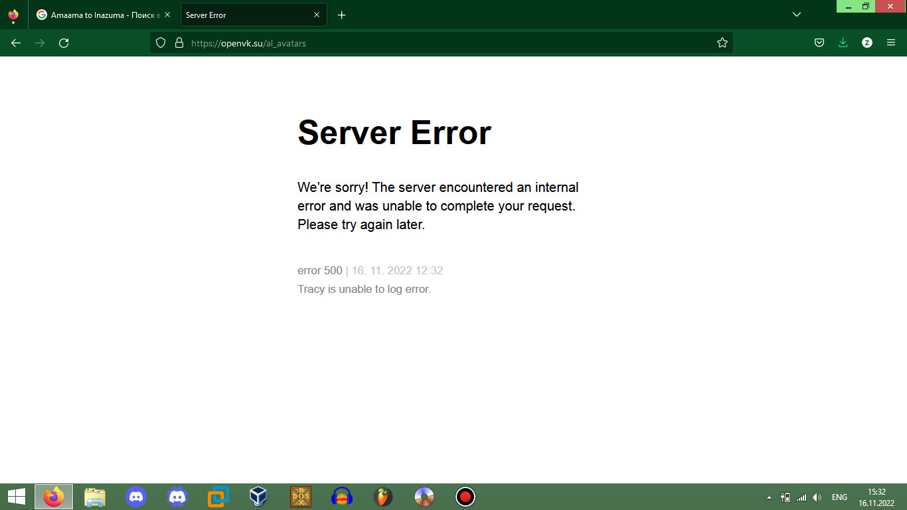Open the tracking protection shield icon
The image size is (907, 510).
[160, 43]
